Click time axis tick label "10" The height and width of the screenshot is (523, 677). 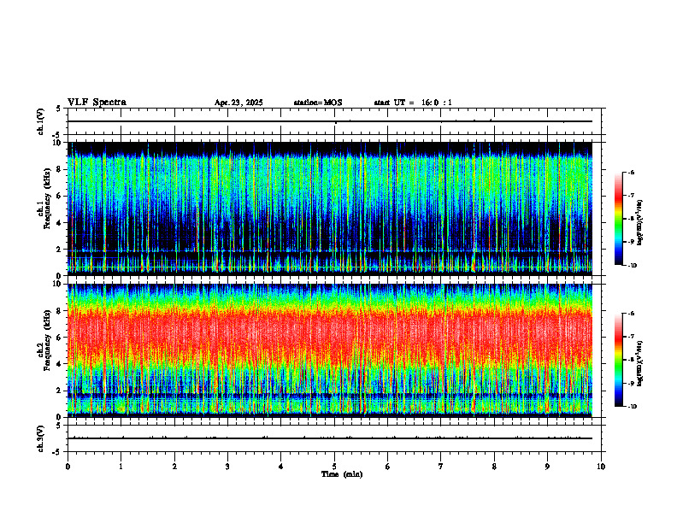point(601,467)
